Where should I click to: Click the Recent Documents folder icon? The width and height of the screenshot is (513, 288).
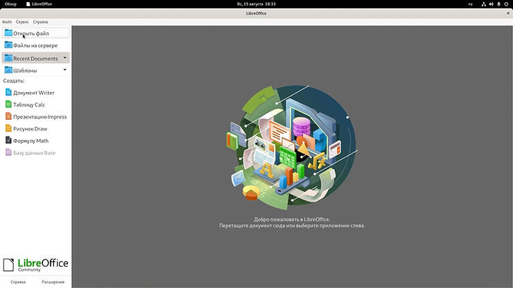[x=8, y=58]
